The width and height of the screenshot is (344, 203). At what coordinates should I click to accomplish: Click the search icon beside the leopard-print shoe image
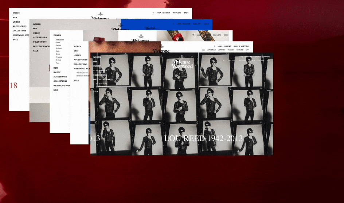[x=193, y=35]
